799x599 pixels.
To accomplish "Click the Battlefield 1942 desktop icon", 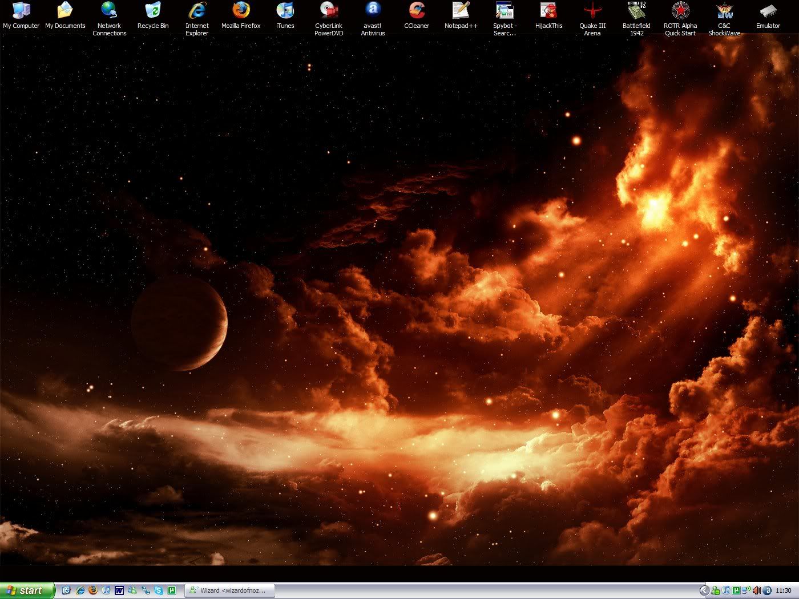I will click(x=636, y=19).
